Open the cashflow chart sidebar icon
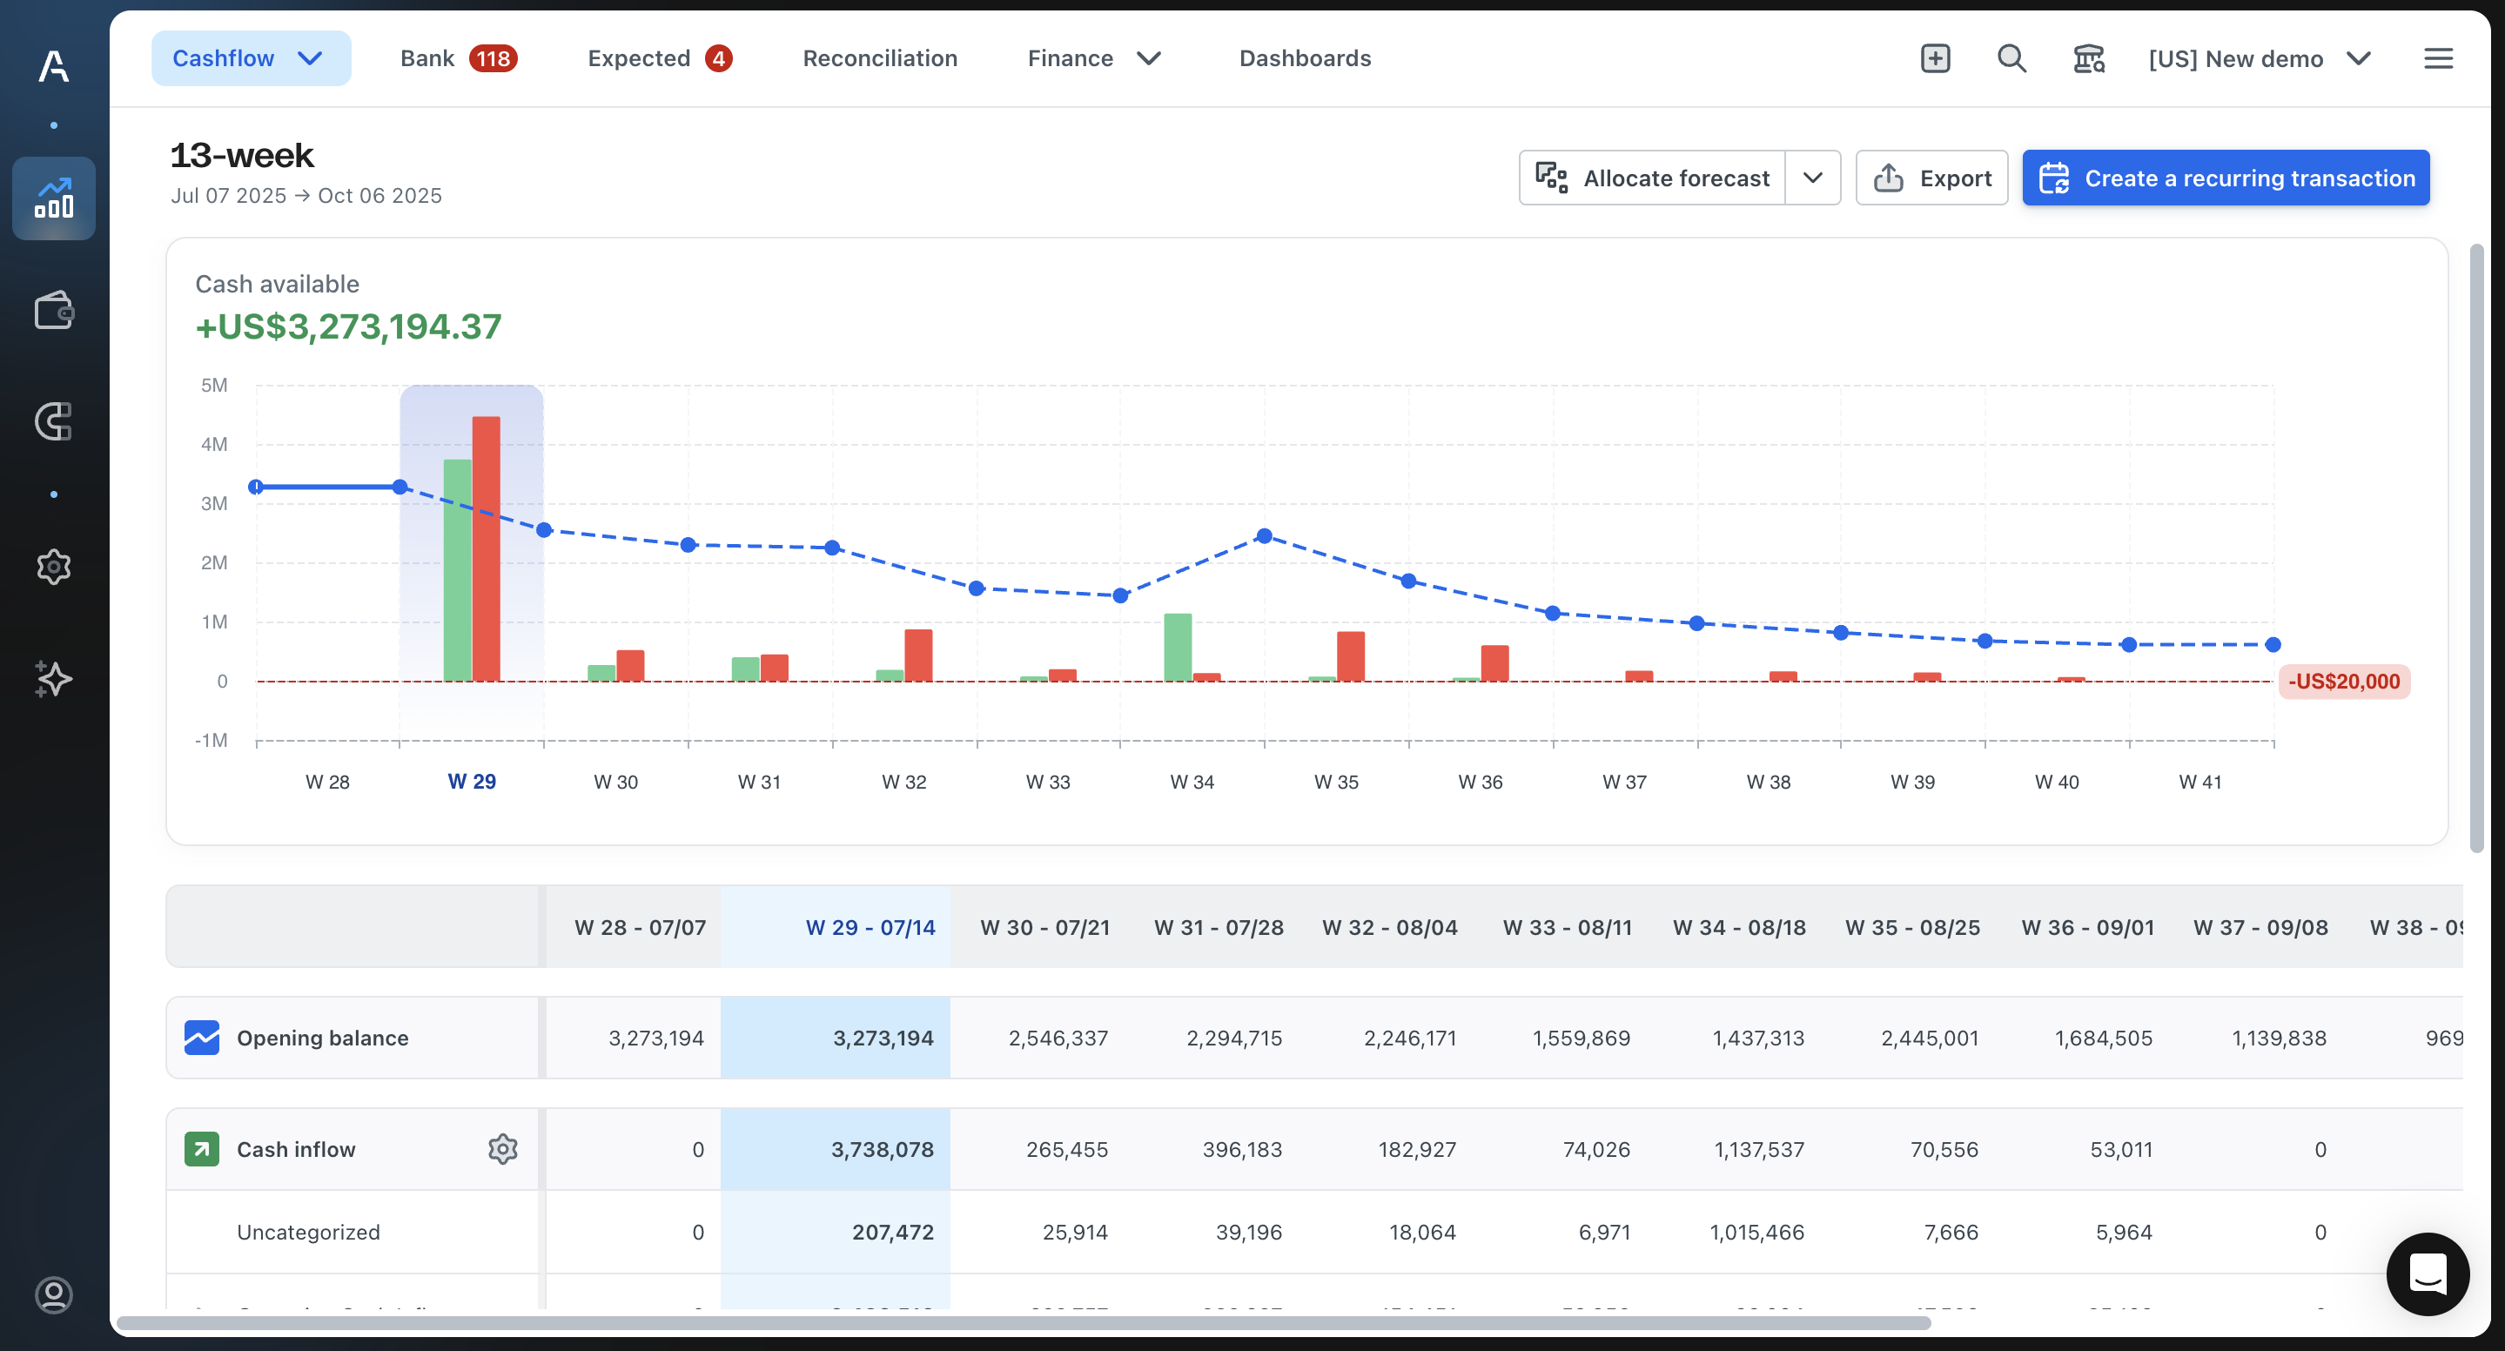This screenshot has height=1351, width=2505. (53, 198)
